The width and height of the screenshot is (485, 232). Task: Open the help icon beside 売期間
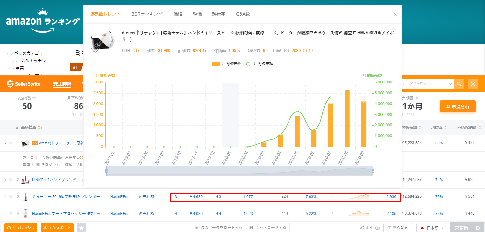click(416, 98)
